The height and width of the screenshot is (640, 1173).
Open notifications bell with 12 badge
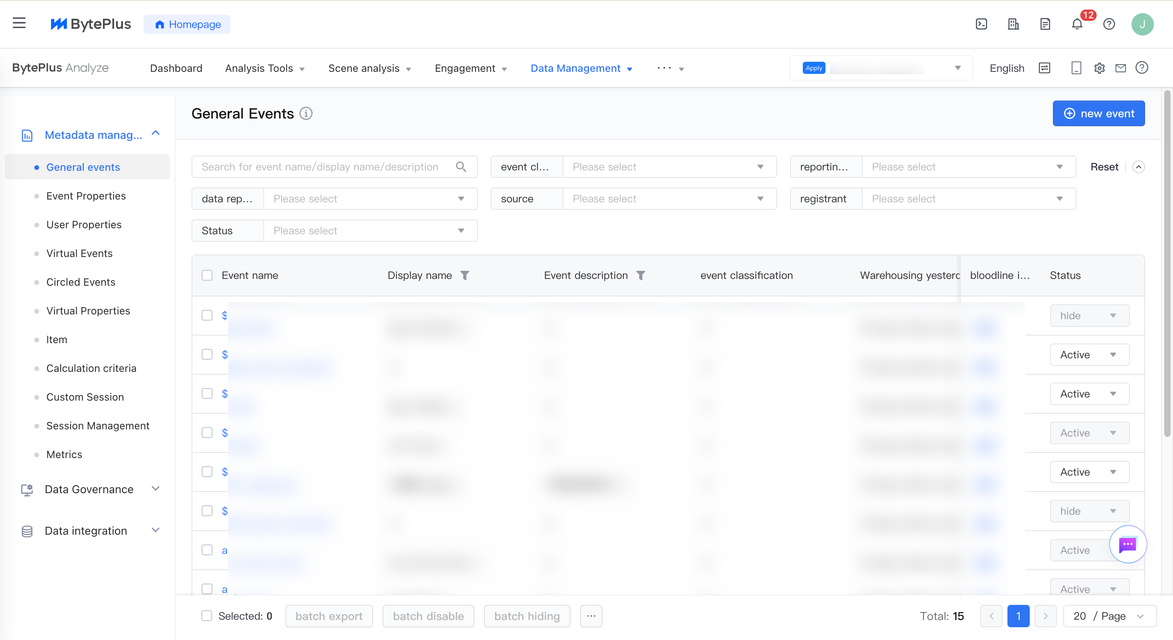(1077, 24)
